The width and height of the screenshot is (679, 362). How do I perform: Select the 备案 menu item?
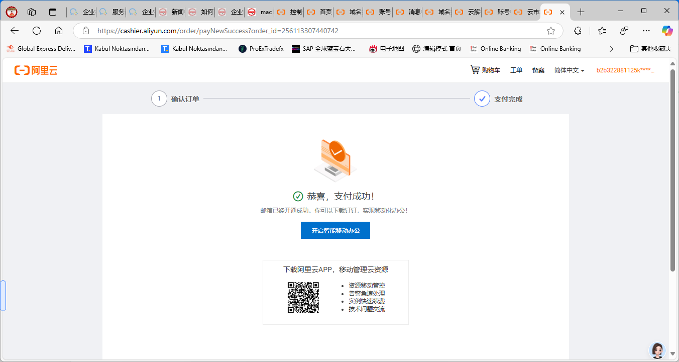pos(537,70)
